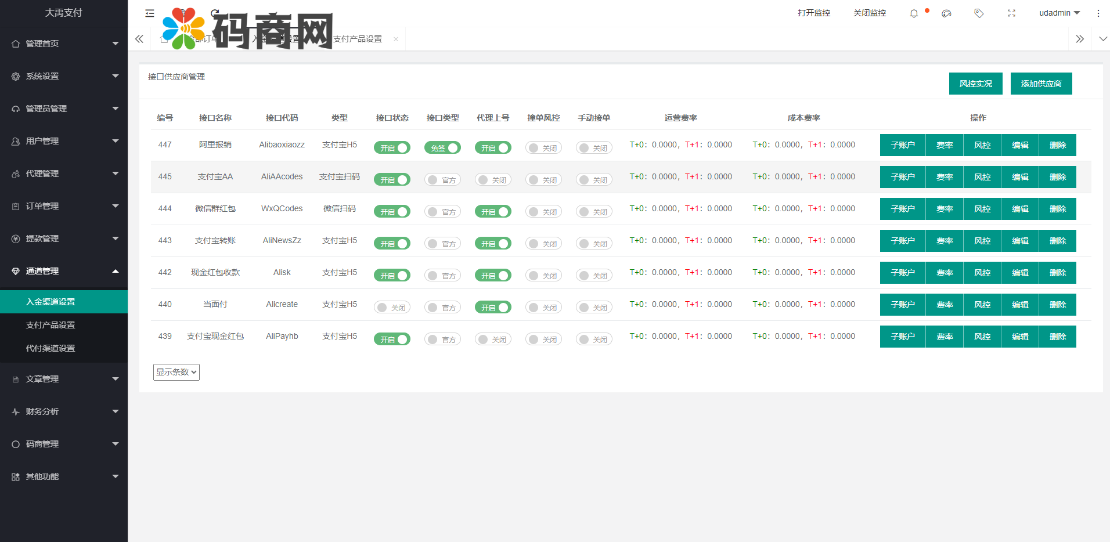Collapse sidebar with the hamburger icon
1110x542 pixels.
click(150, 13)
